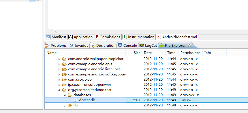248x113 pixels.
Task: Expand com.example.android.softkeyboard folder
Action: (x=59, y=75)
